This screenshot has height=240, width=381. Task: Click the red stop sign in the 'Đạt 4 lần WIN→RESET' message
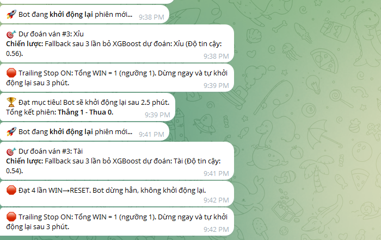point(11,190)
